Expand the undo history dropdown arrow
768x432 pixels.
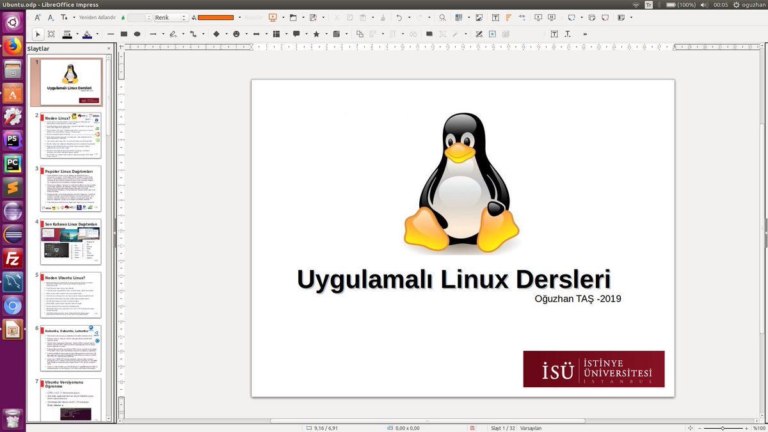(x=409, y=17)
